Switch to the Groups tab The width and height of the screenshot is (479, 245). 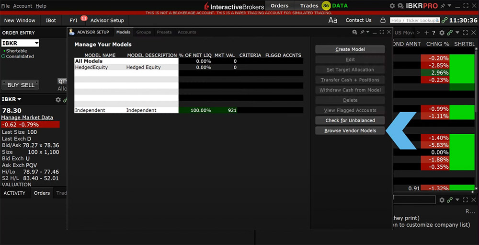click(x=143, y=32)
